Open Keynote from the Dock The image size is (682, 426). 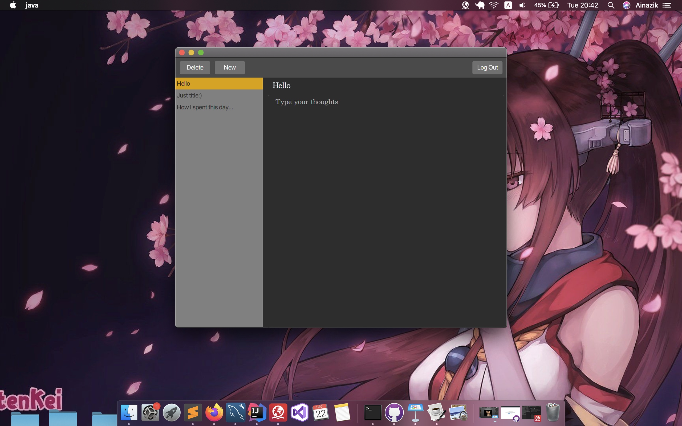pos(415,413)
